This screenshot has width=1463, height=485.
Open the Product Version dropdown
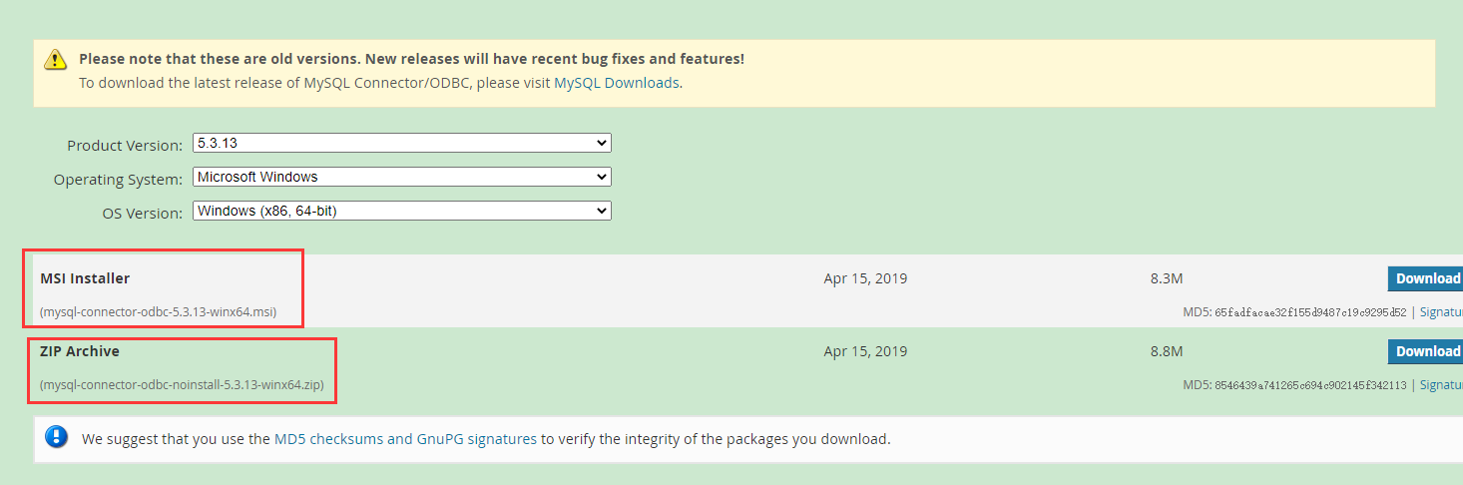[403, 144]
